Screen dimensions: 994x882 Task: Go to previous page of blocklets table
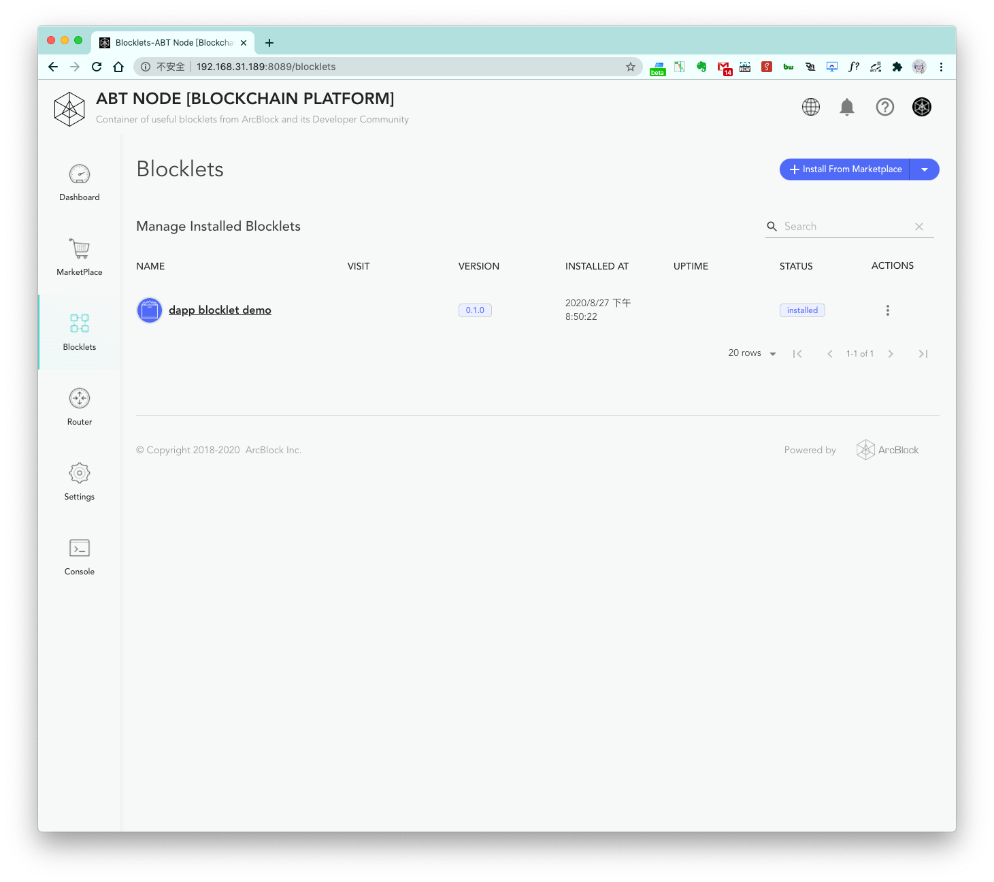point(830,354)
